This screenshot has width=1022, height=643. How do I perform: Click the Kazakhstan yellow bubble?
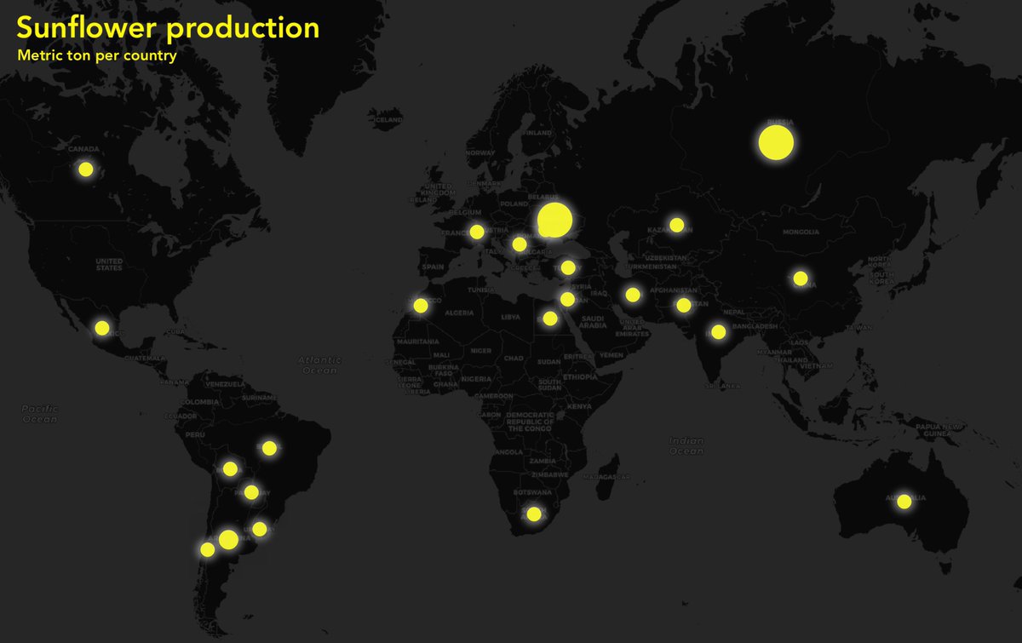pyautogui.click(x=676, y=225)
